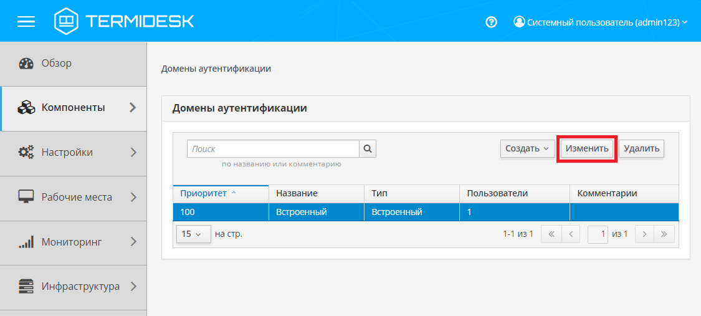Open Рабочие места in the sidebar
This screenshot has height=316, width=701.
74,197
